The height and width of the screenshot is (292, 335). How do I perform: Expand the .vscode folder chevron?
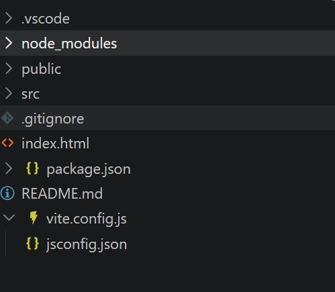(9, 18)
